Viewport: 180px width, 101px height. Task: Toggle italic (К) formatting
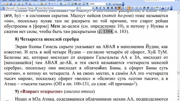(x=100, y=8)
